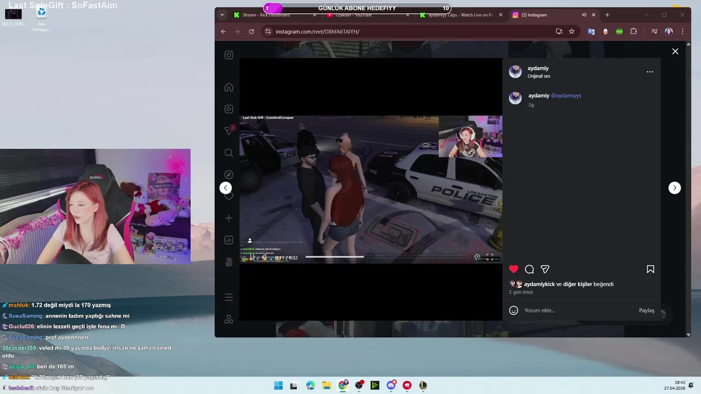
Task: Switch to Stream - Kick Dashboard tab
Action: (x=275, y=15)
